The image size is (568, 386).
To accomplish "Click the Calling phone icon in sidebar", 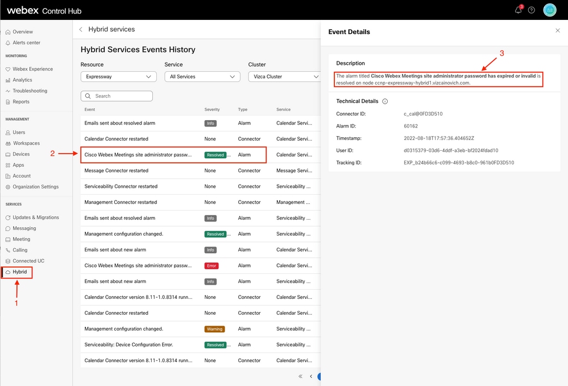I will (x=8, y=250).
